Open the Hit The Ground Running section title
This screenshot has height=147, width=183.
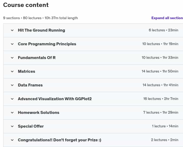[x=42, y=30]
